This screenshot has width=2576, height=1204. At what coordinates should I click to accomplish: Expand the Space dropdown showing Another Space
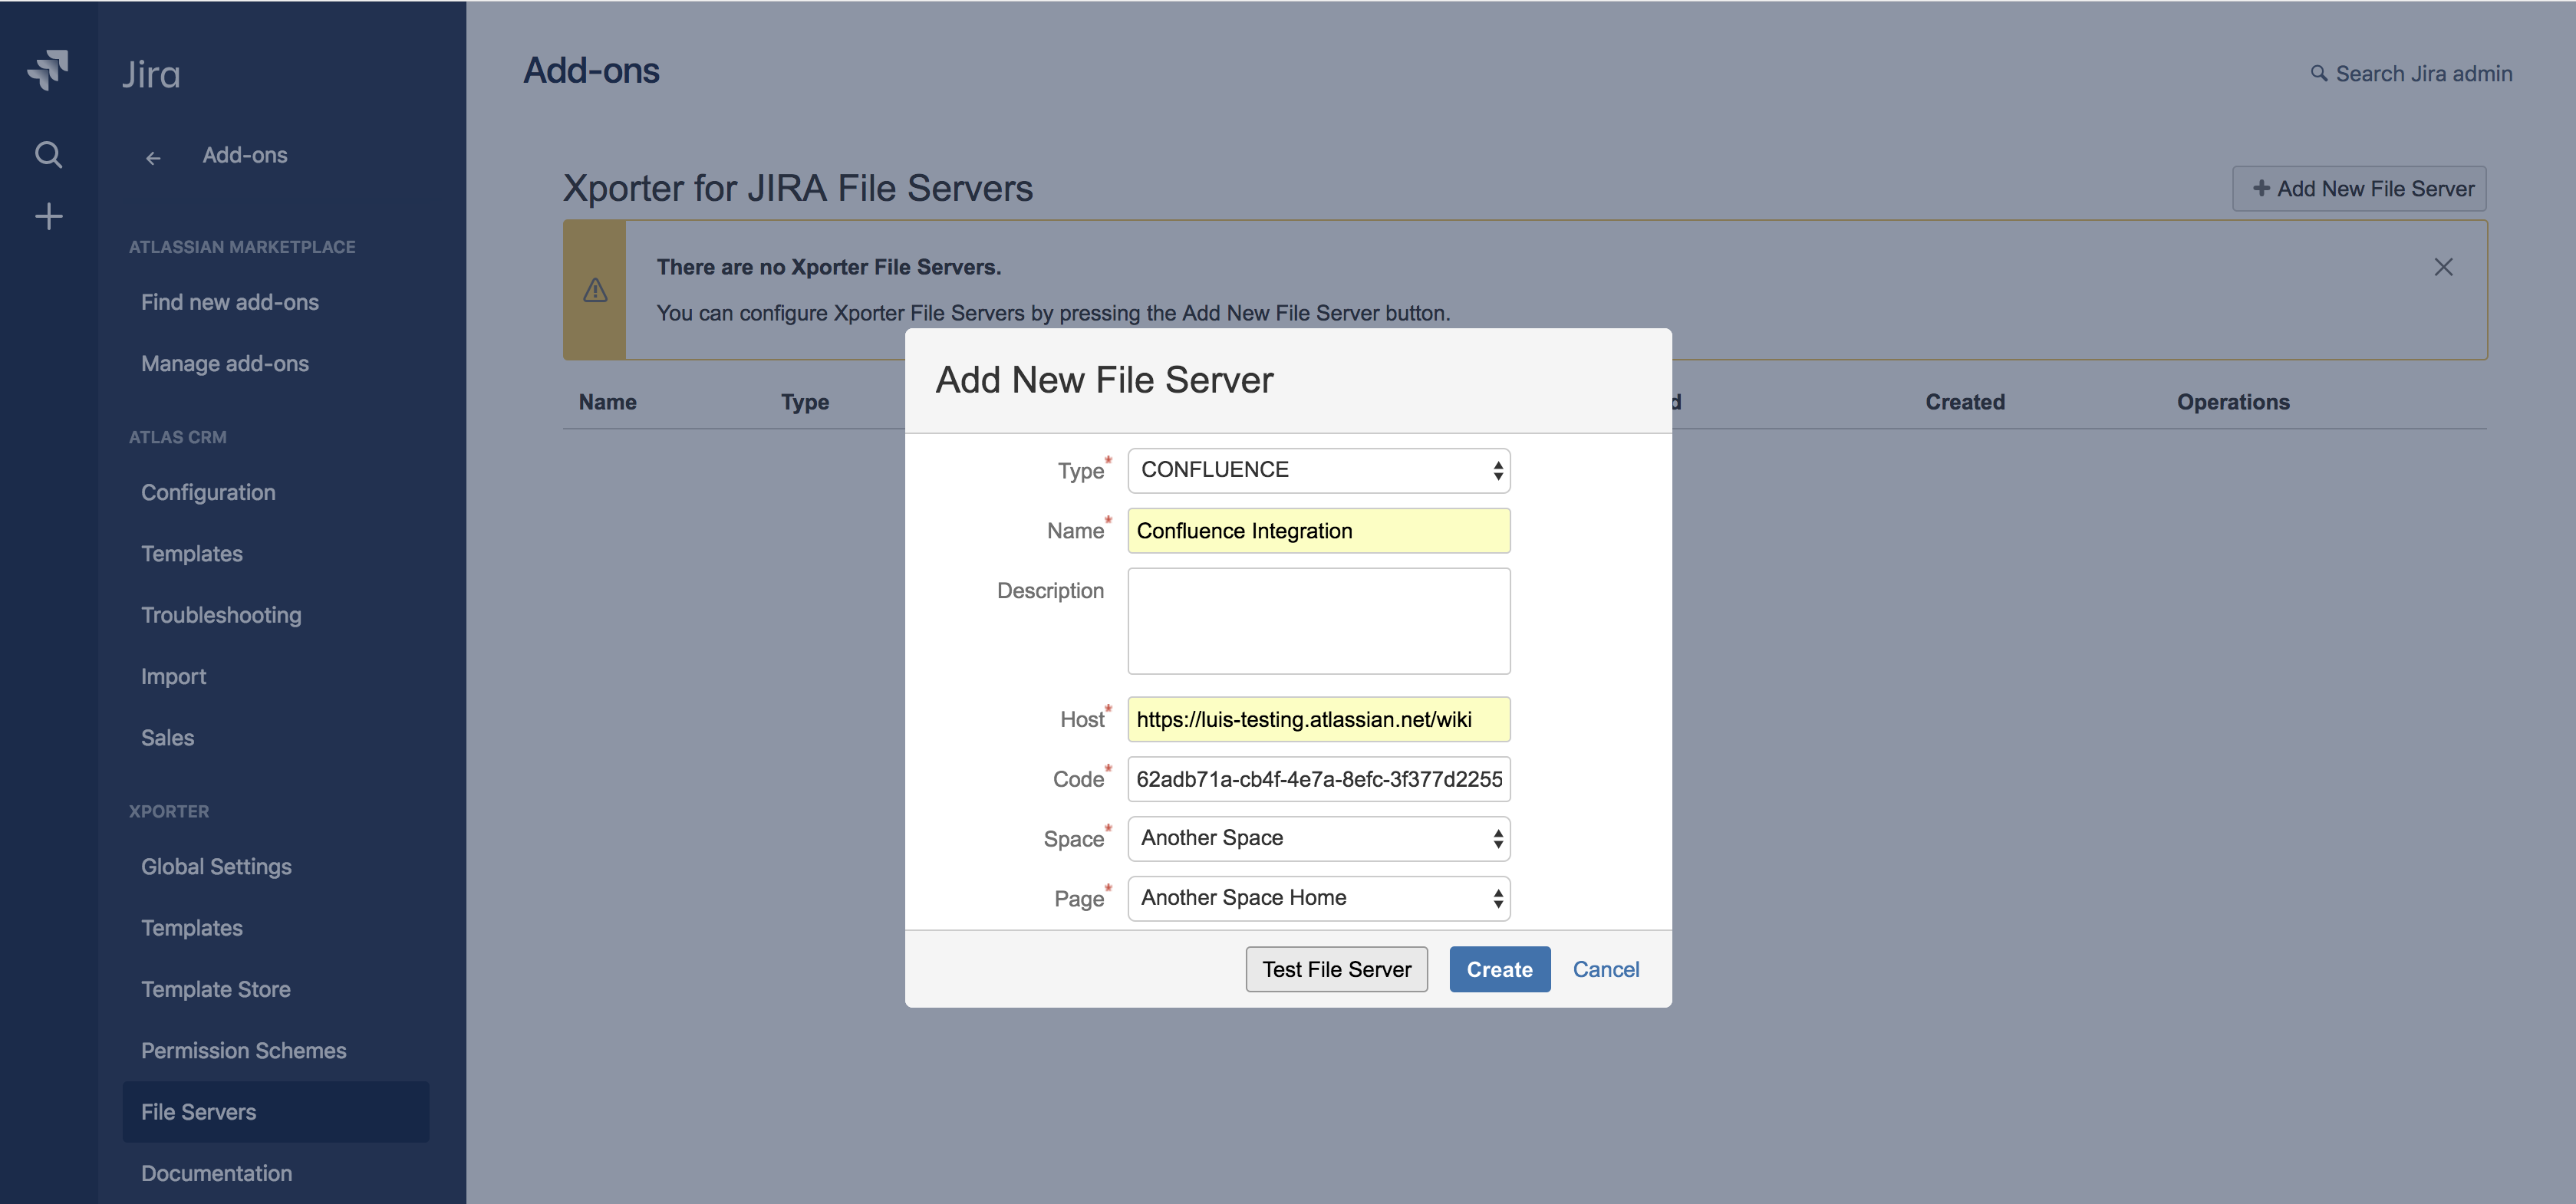[x=1318, y=838]
